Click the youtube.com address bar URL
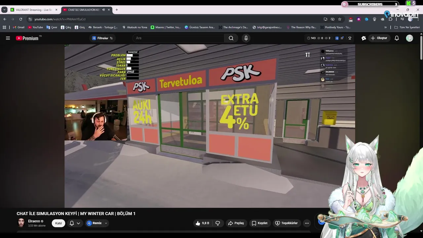Screen dimensions: 423x238 tap(60, 19)
